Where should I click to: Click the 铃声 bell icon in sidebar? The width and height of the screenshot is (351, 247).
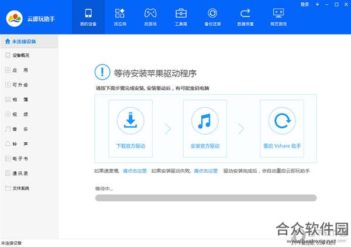pos(8,144)
